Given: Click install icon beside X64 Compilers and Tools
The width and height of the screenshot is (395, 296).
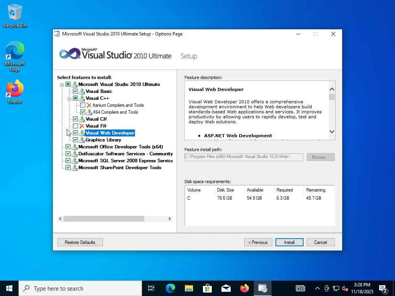Looking at the screenshot, I should [89, 112].
